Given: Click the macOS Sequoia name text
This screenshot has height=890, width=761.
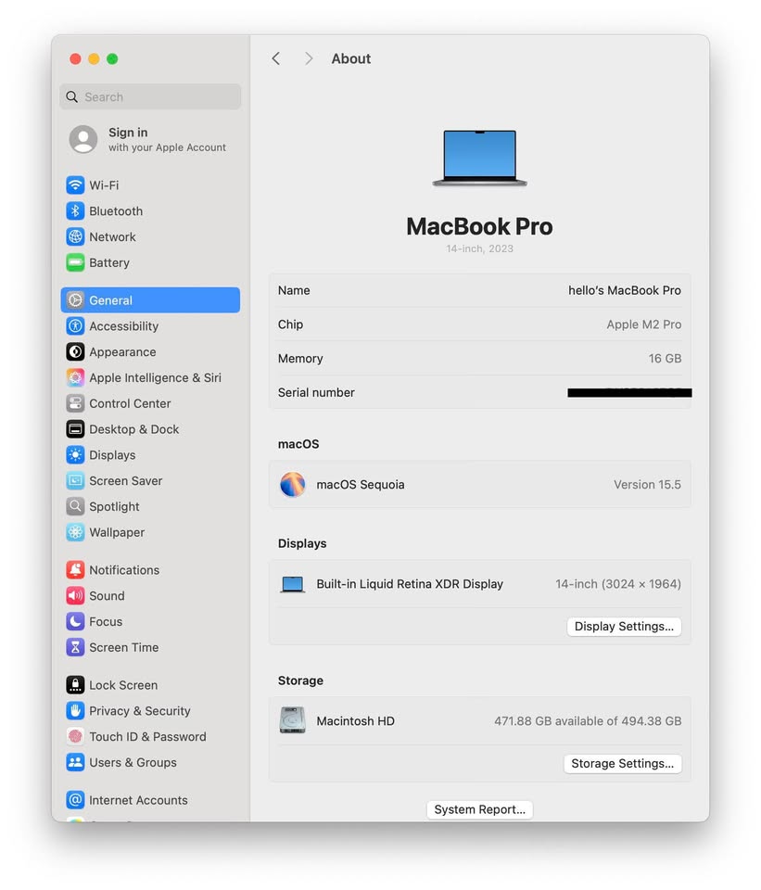Looking at the screenshot, I should 361,484.
